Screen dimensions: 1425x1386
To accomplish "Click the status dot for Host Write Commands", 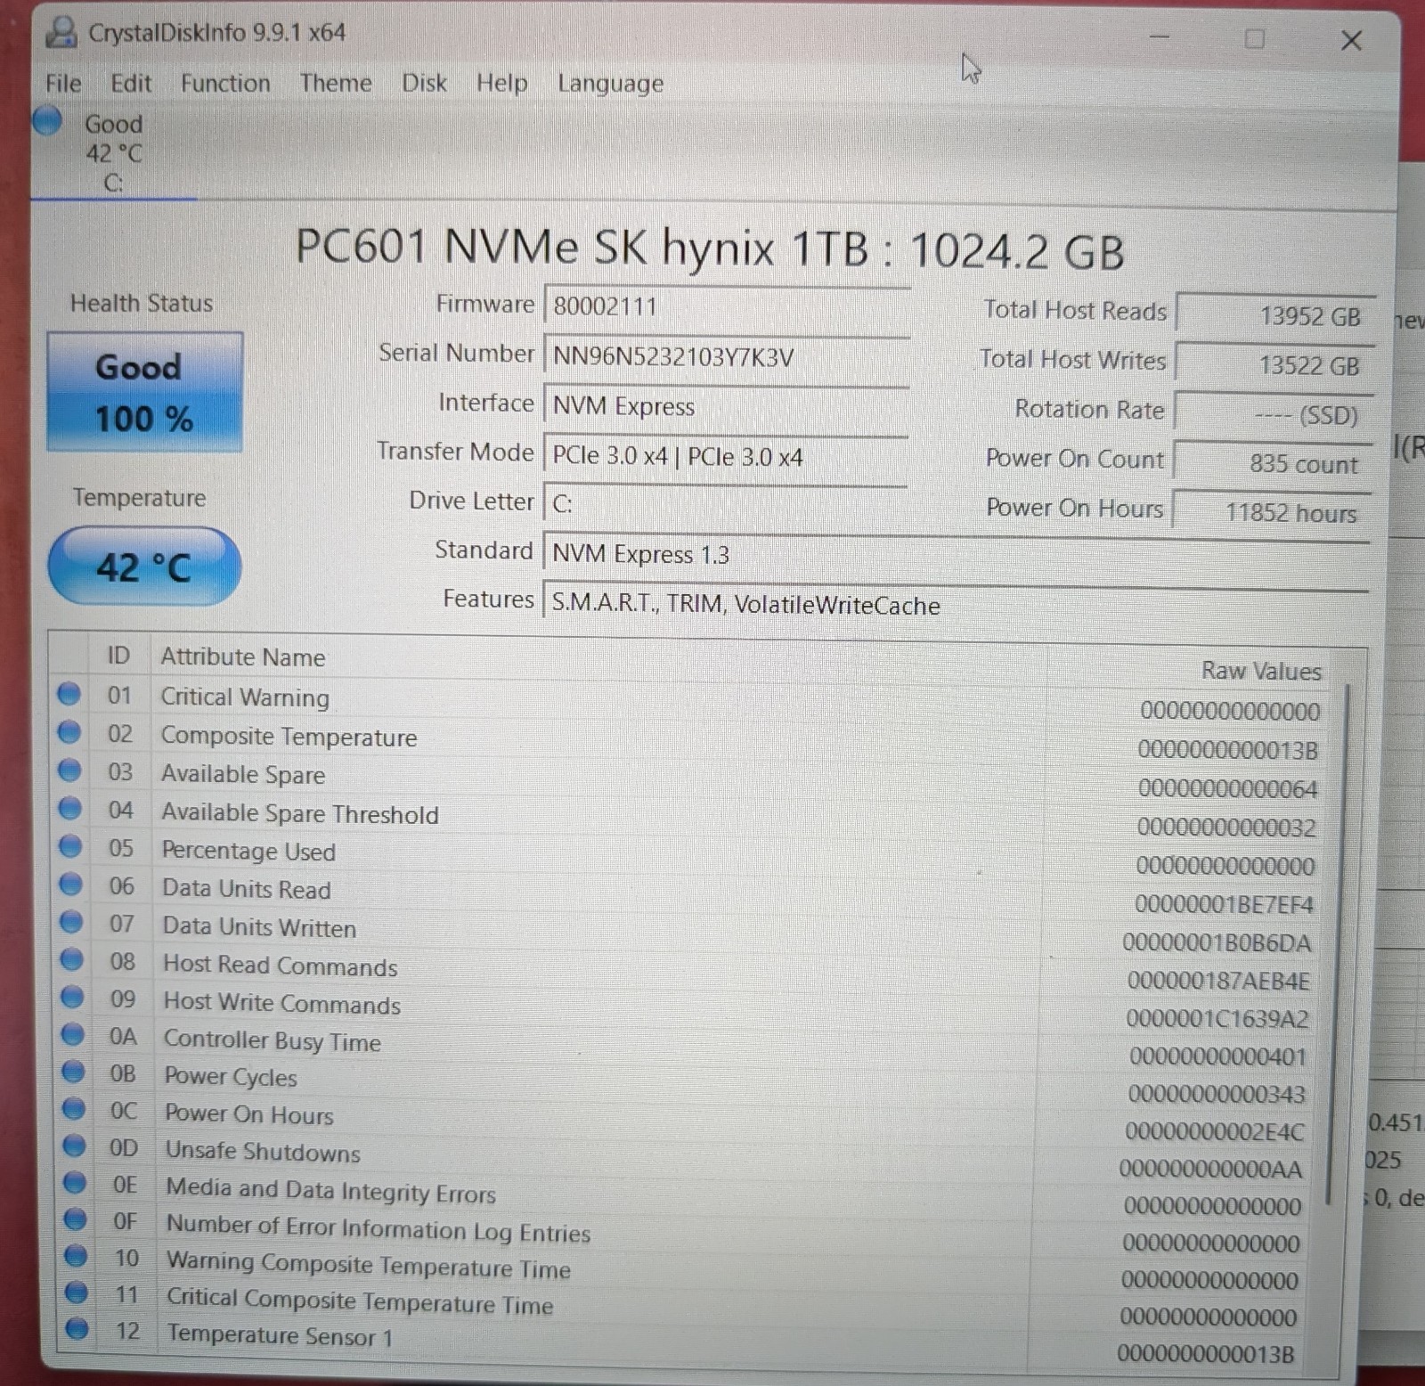I will [x=72, y=996].
